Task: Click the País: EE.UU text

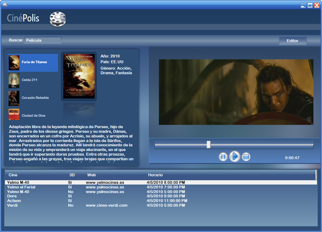Action: (112, 62)
